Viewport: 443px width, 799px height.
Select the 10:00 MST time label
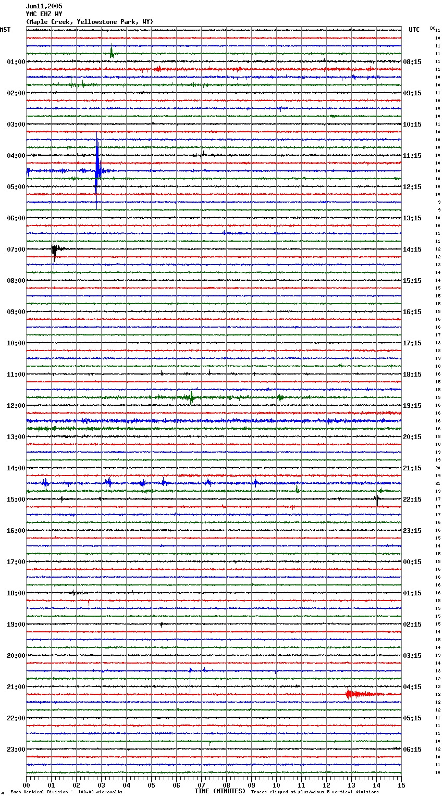16,343
